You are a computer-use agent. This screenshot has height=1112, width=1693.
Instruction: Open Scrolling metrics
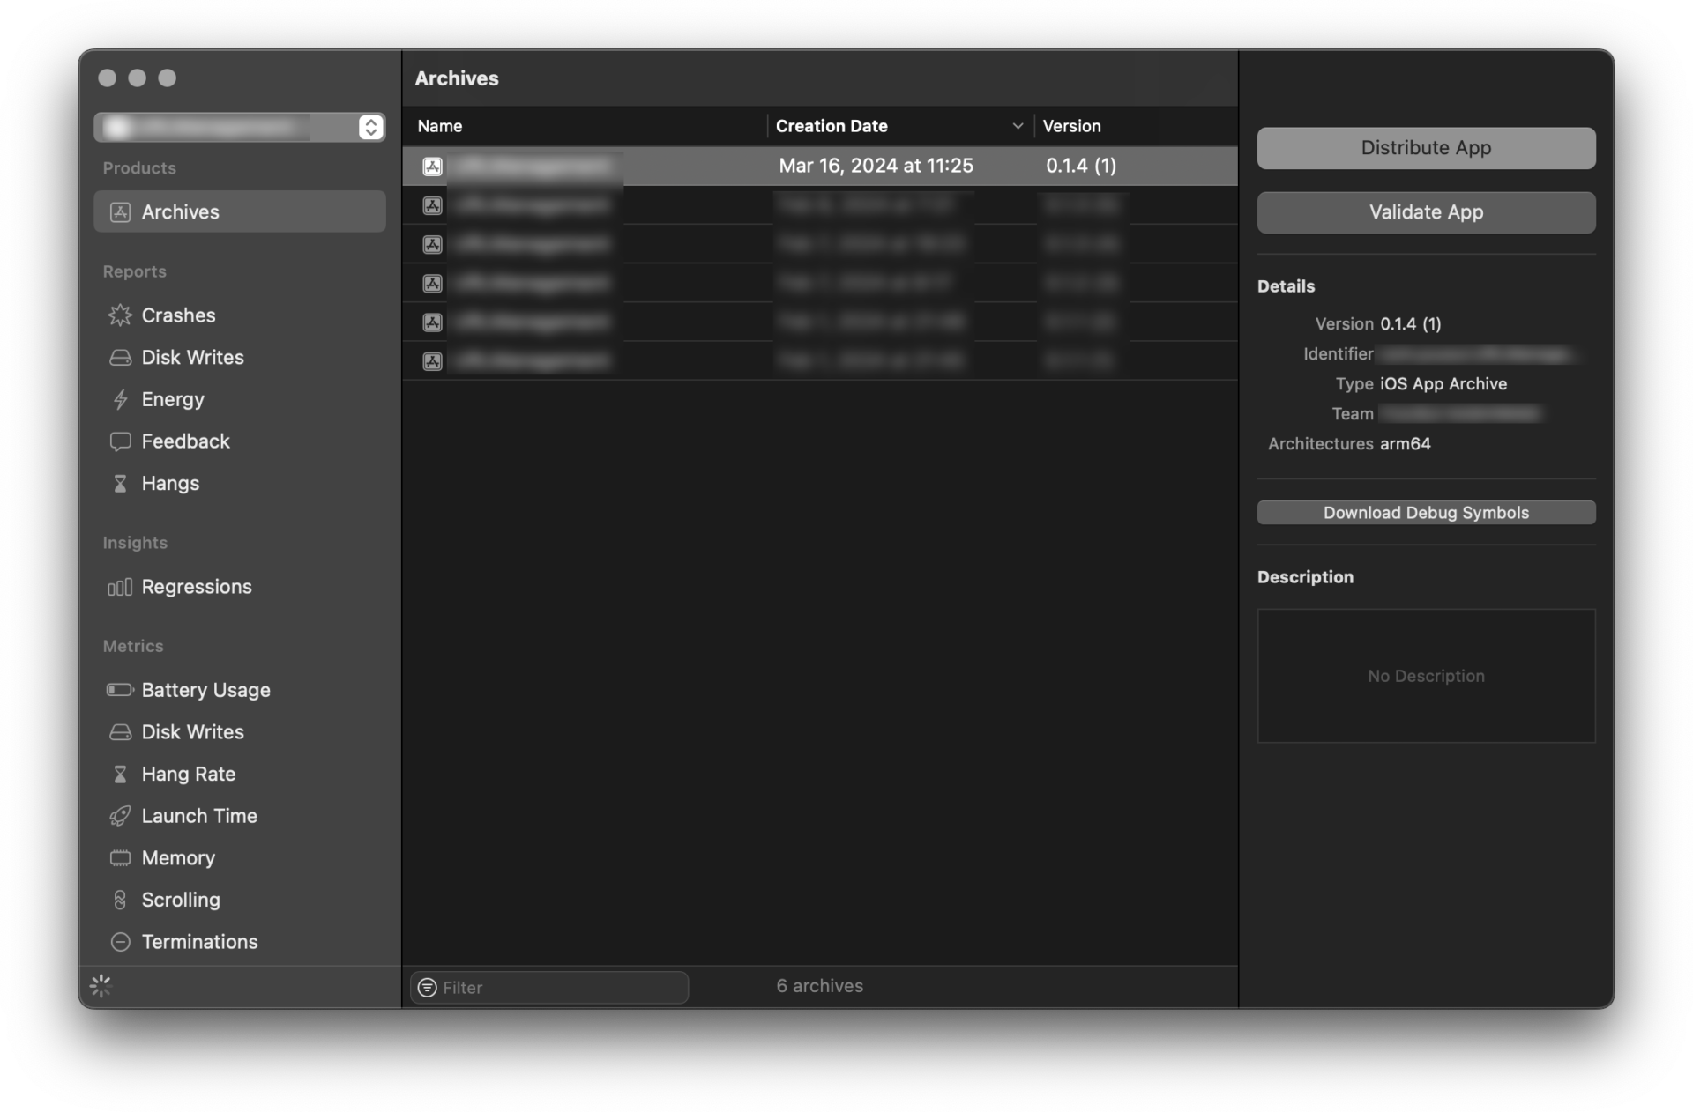240,900
